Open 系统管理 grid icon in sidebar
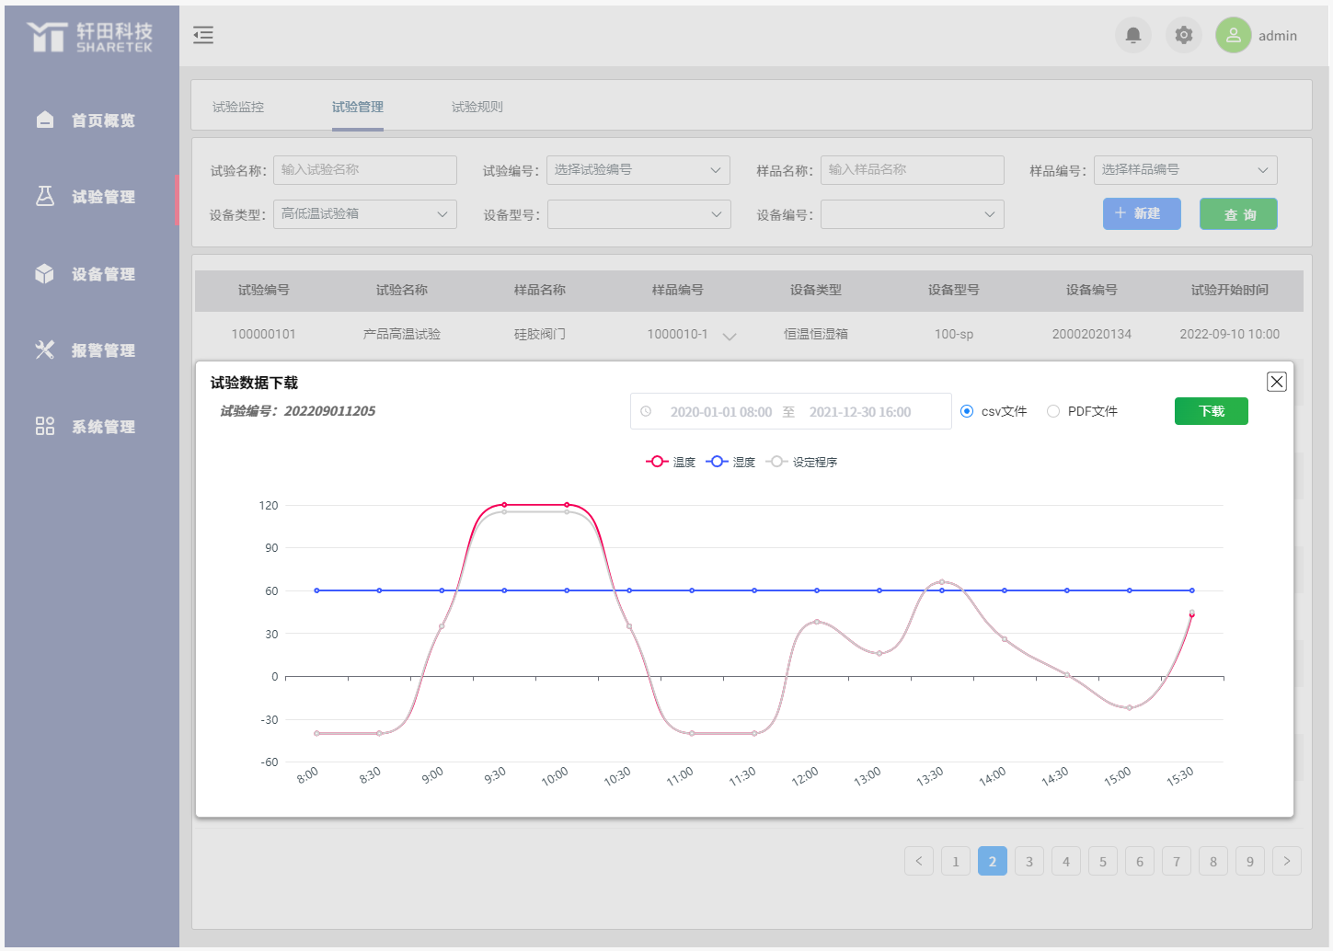 (x=45, y=427)
